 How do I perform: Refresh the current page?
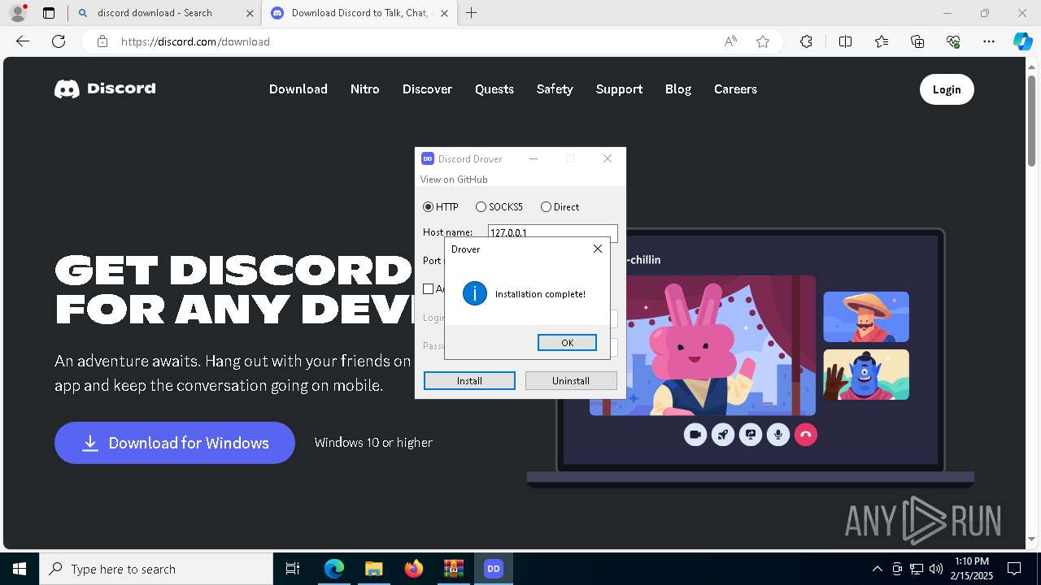[59, 41]
